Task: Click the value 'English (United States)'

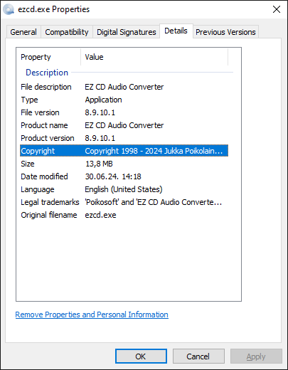Action: 124,189
